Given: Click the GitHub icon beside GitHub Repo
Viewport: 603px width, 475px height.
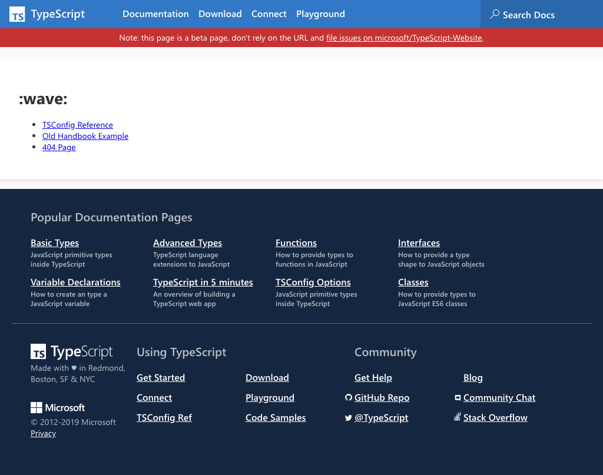Looking at the screenshot, I should pos(349,398).
